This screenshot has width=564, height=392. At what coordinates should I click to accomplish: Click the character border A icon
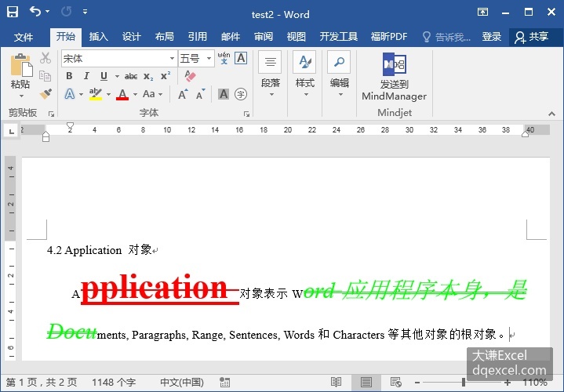pos(241,58)
